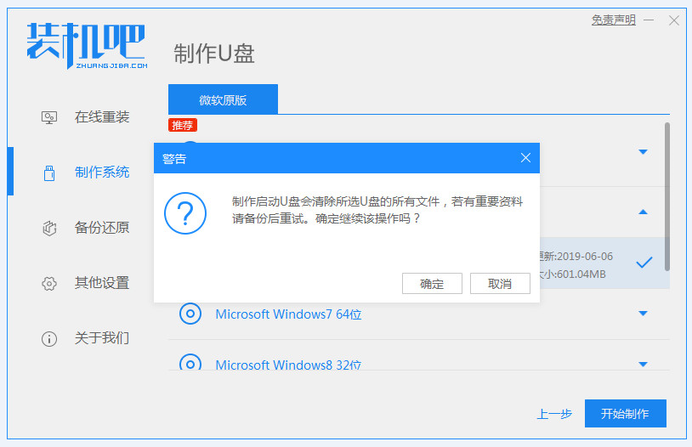Click the 更新:2019-06-06 date text
This screenshot has height=447, width=692.
click(576, 257)
